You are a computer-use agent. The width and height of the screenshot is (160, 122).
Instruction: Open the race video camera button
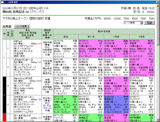click(149, 23)
